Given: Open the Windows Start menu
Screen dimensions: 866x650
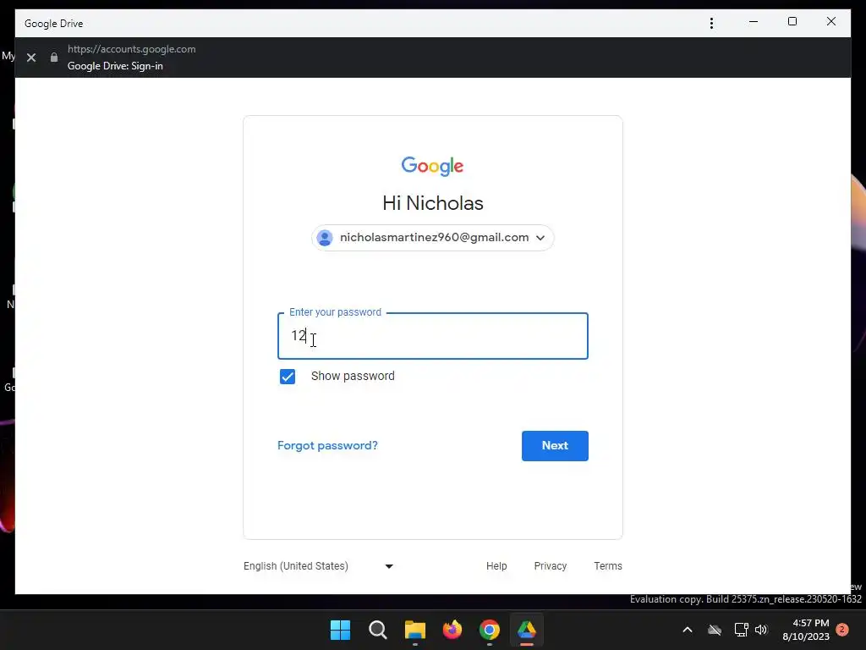Looking at the screenshot, I should coord(340,630).
